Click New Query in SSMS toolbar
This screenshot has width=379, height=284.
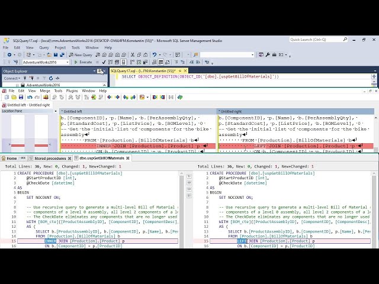point(81,55)
